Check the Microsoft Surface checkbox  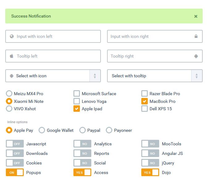point(77,94)
